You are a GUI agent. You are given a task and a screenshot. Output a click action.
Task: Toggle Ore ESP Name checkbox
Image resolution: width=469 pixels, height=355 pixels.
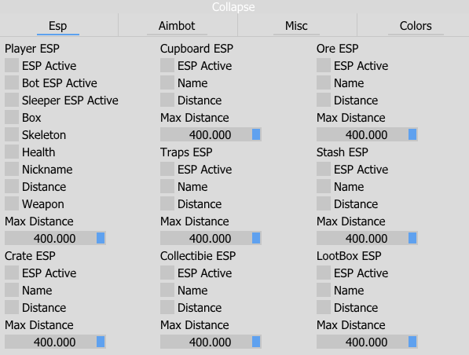tap(324, 82)
